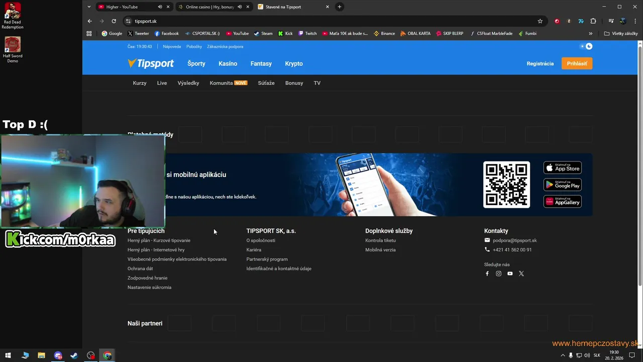Scan the mobile app QR code

click(x=506, y=185)
